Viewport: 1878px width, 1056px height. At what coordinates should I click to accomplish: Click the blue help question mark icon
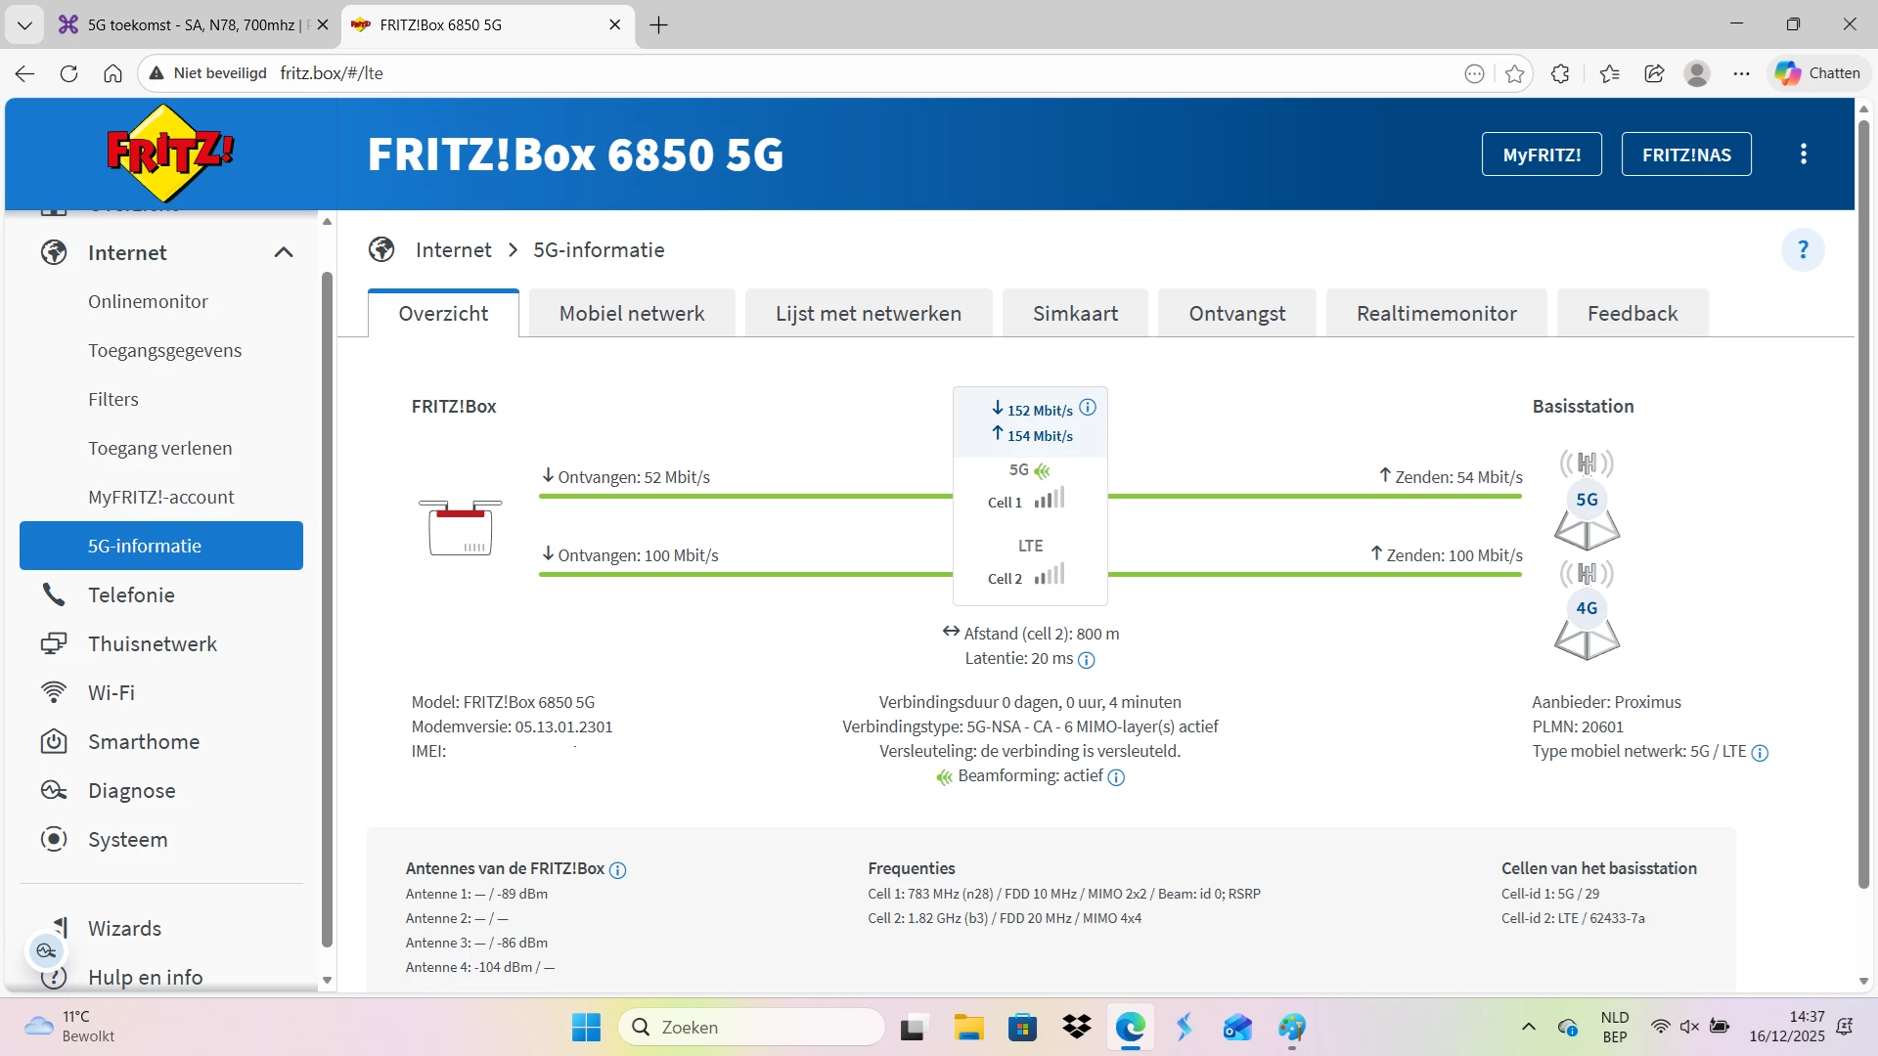click(x=1803, y=250)
